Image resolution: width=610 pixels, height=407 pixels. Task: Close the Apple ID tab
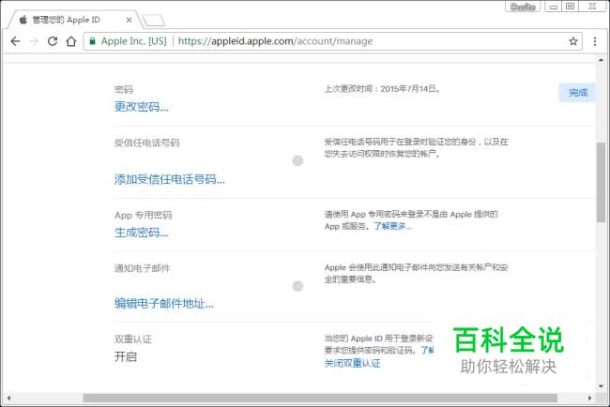pos(129,20)
